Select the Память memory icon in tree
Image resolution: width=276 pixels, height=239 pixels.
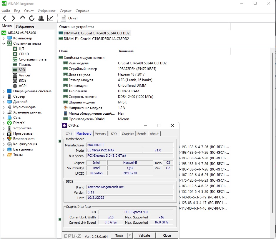tap(15, 65)
